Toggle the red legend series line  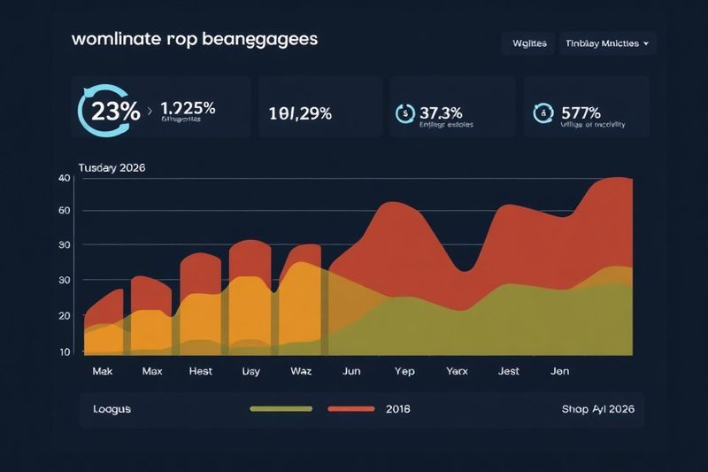point(351,409)
